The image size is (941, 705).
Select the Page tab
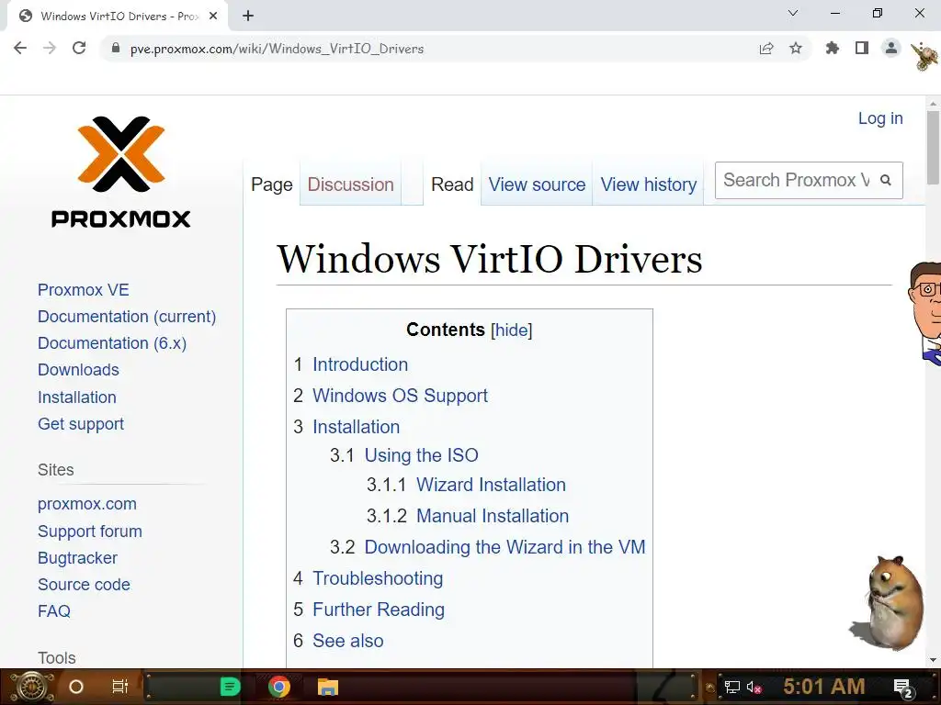pos(272,185)
